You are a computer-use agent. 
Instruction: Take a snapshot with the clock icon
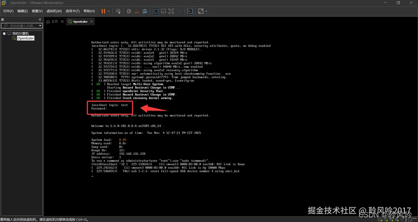click(x=129, y=11)
